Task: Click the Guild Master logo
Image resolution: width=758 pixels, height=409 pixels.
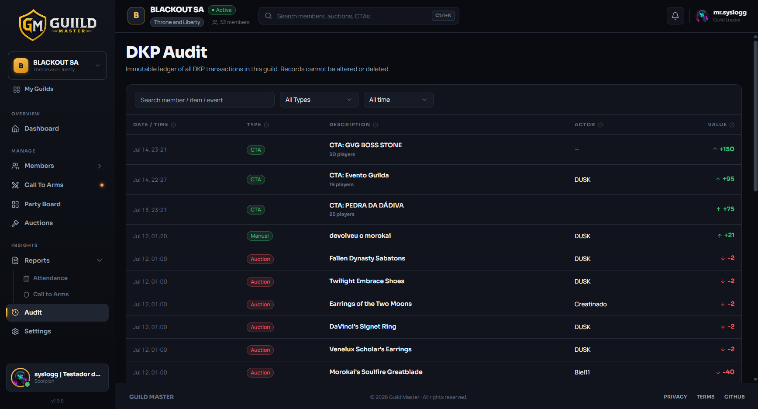Action: (58, 25)
